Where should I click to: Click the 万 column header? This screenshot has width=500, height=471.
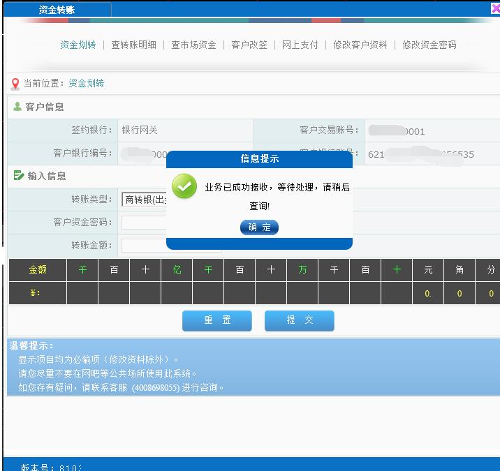pyautogui.click(x=302, y=269)
